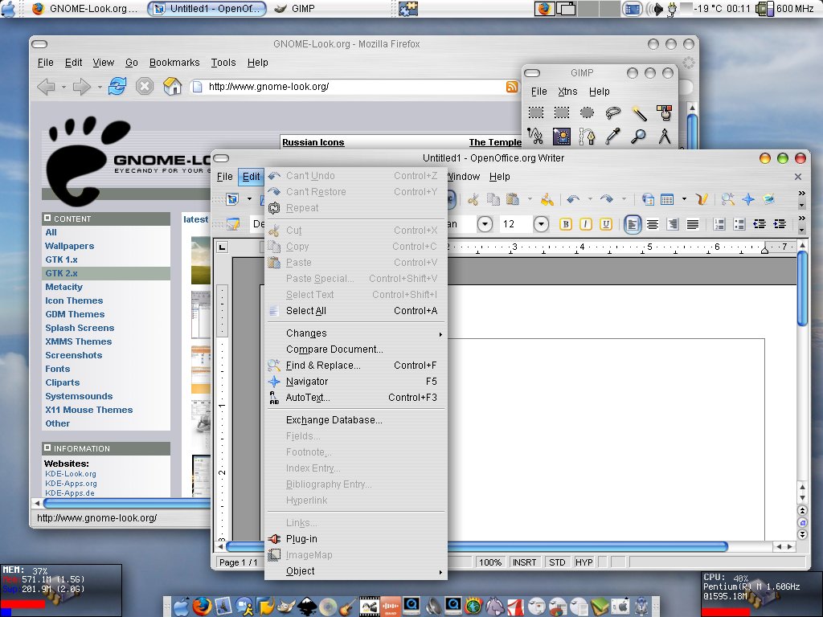
Task: Open Firefox Back history dropdown arrow
Action: tap(63, 87)
